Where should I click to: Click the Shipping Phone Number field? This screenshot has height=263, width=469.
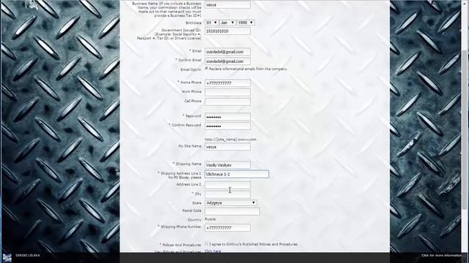pyautogui.click(x=227, y=228)
